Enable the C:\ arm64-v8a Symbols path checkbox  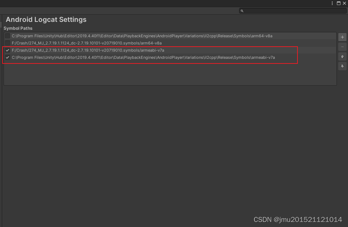tap(7, 36)
